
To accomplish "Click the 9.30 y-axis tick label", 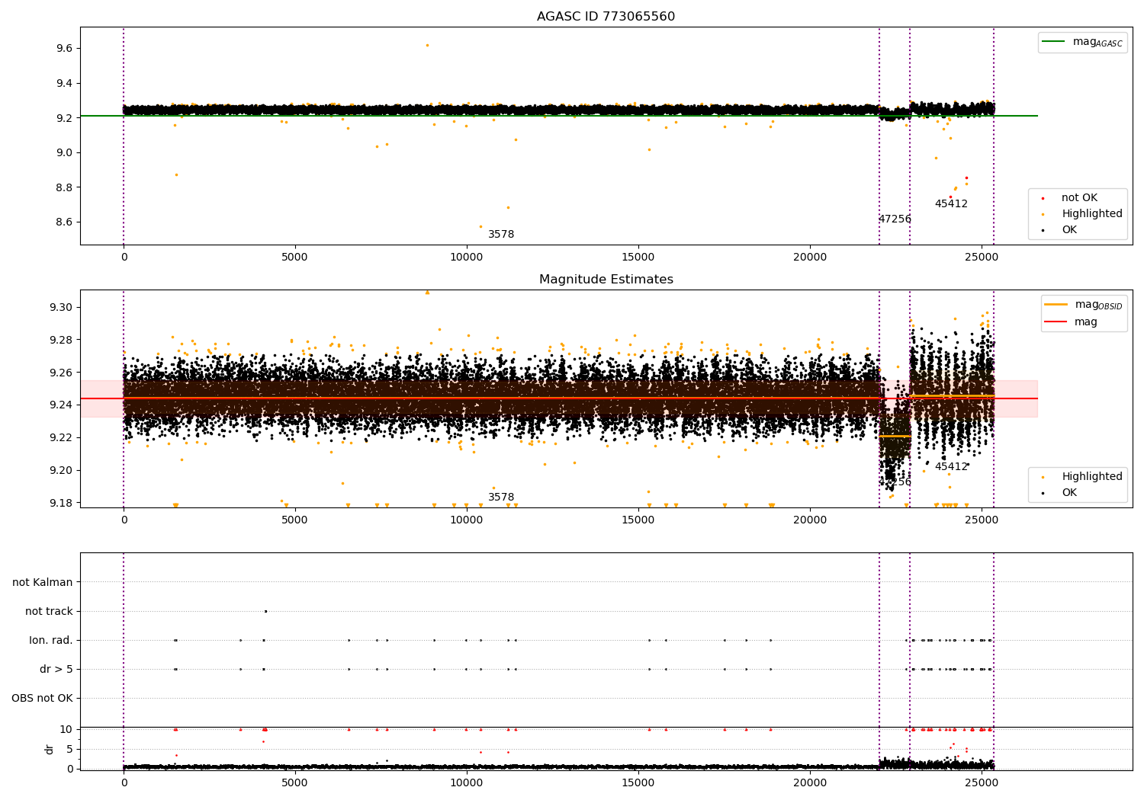I will point(61,308).
